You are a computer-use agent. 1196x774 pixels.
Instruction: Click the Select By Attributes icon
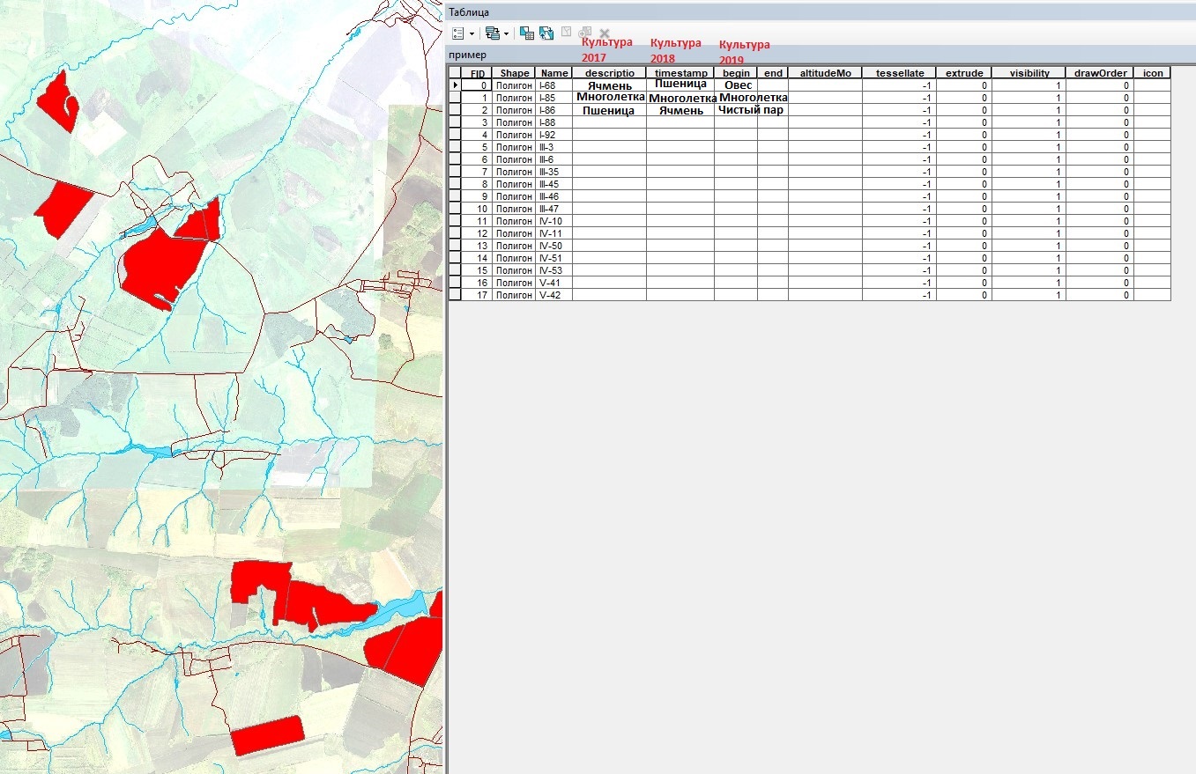[527, 33]
